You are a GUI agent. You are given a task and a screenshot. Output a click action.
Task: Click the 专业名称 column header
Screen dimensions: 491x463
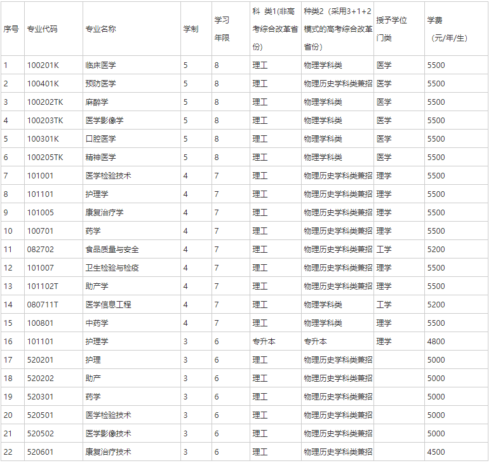coord(100,29)
